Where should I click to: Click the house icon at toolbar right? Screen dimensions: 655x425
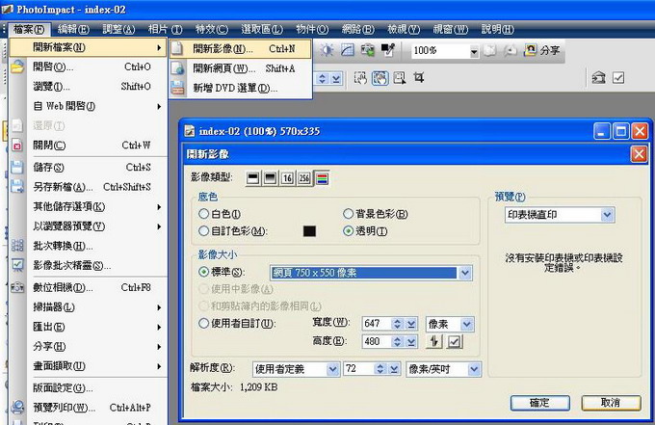pos(598,77)
